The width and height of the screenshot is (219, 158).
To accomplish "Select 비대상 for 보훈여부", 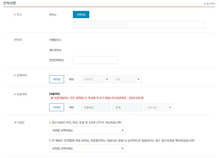I will click(x=57, y=107).
